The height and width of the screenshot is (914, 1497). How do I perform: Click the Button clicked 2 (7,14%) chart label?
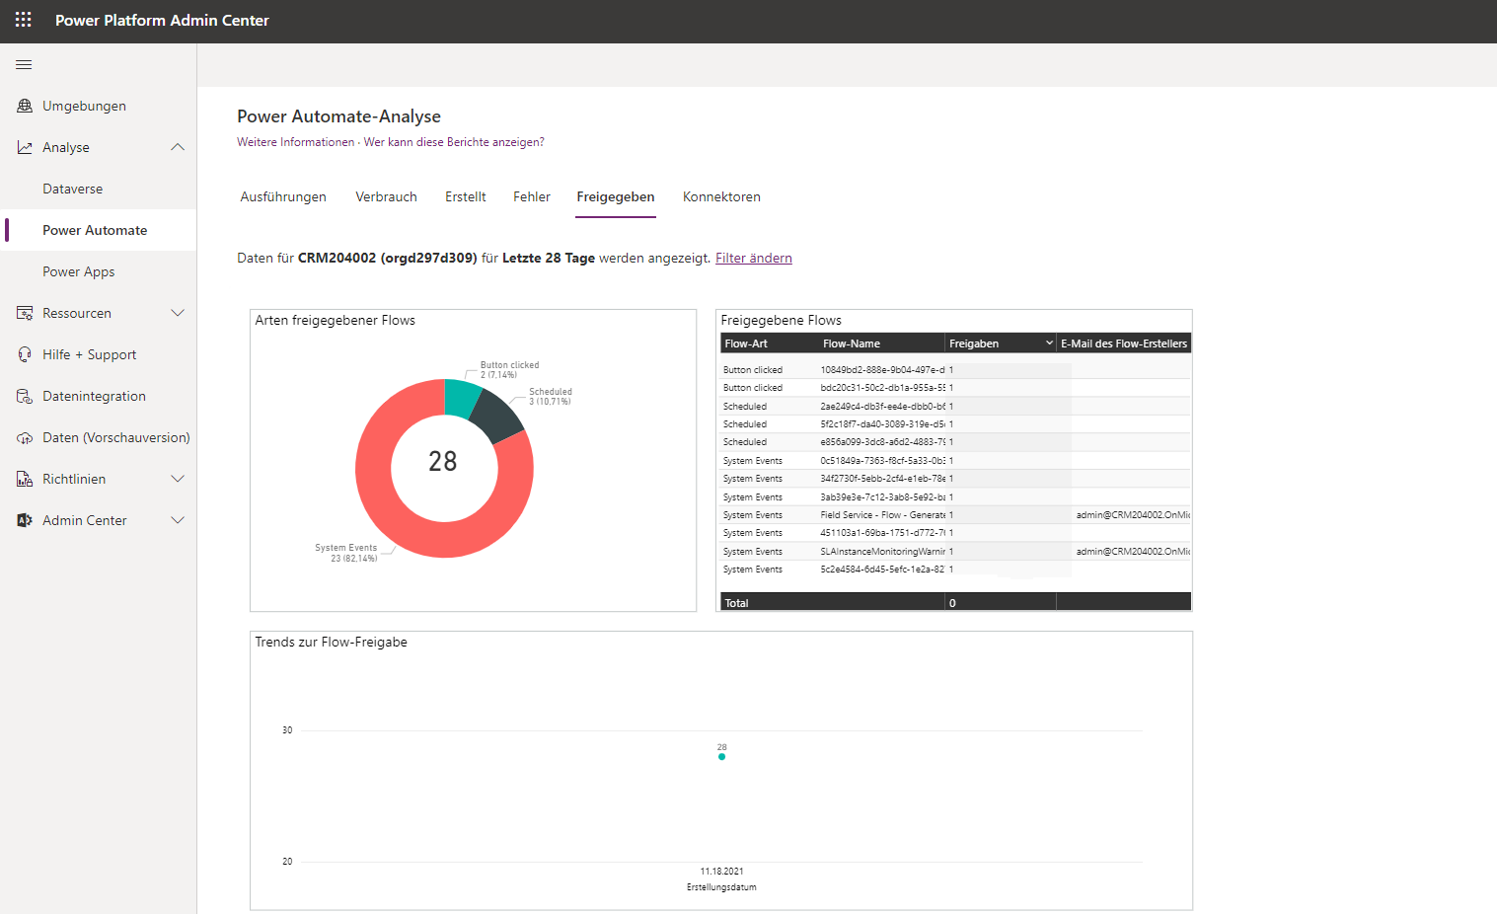509,370
